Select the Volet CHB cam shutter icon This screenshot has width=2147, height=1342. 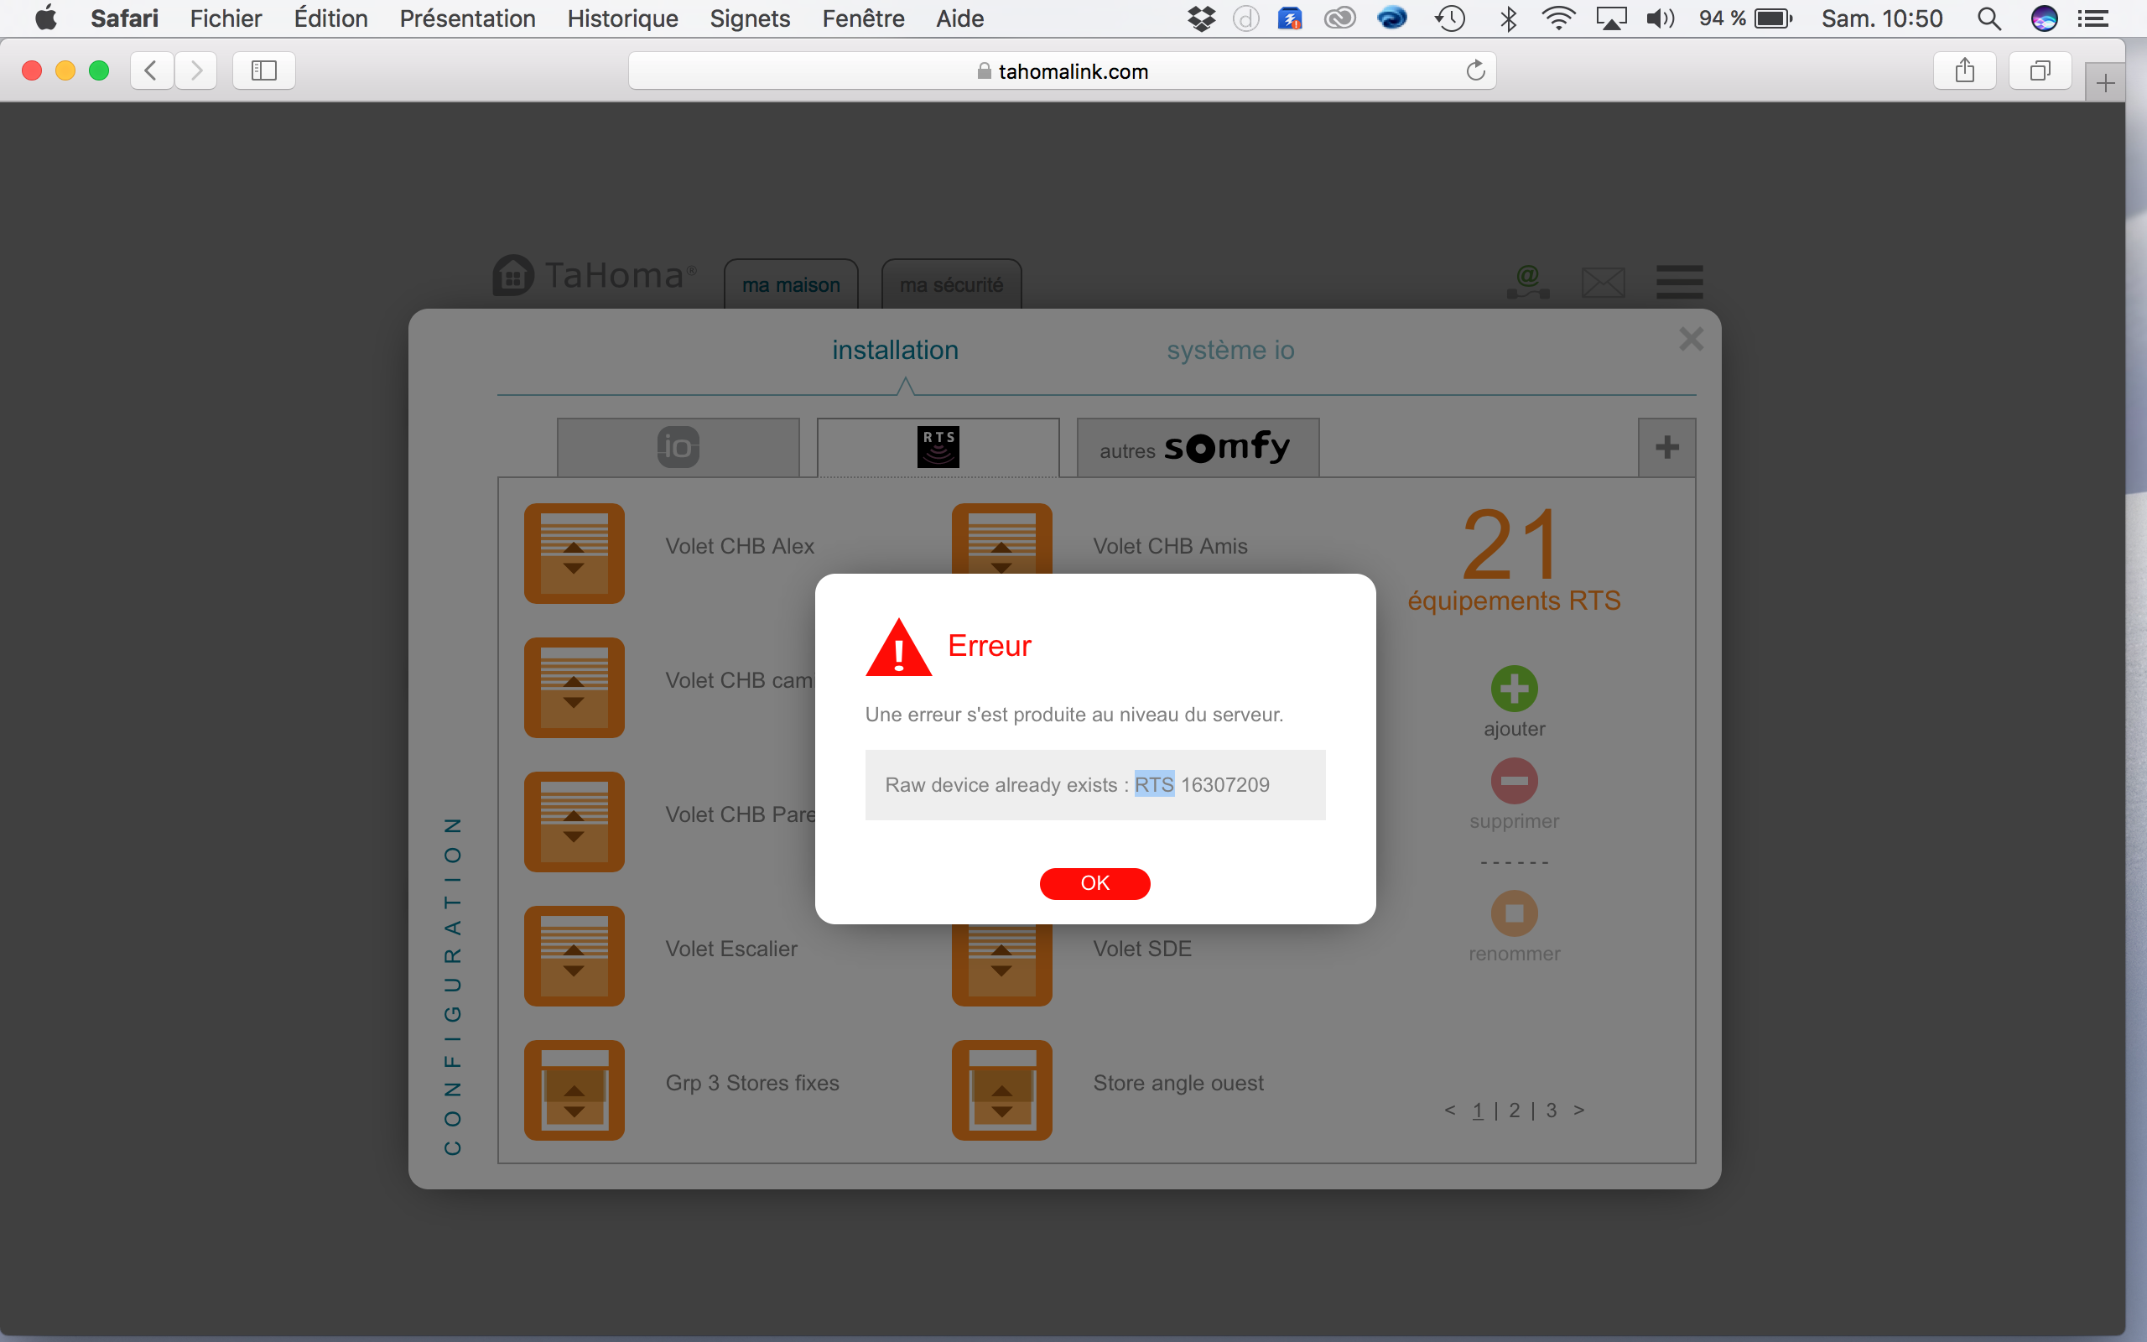point(574,687)
